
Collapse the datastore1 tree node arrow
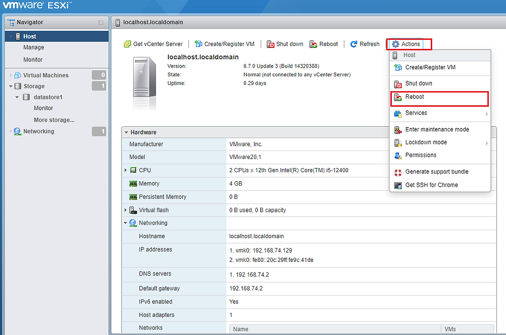click(17, 97)
